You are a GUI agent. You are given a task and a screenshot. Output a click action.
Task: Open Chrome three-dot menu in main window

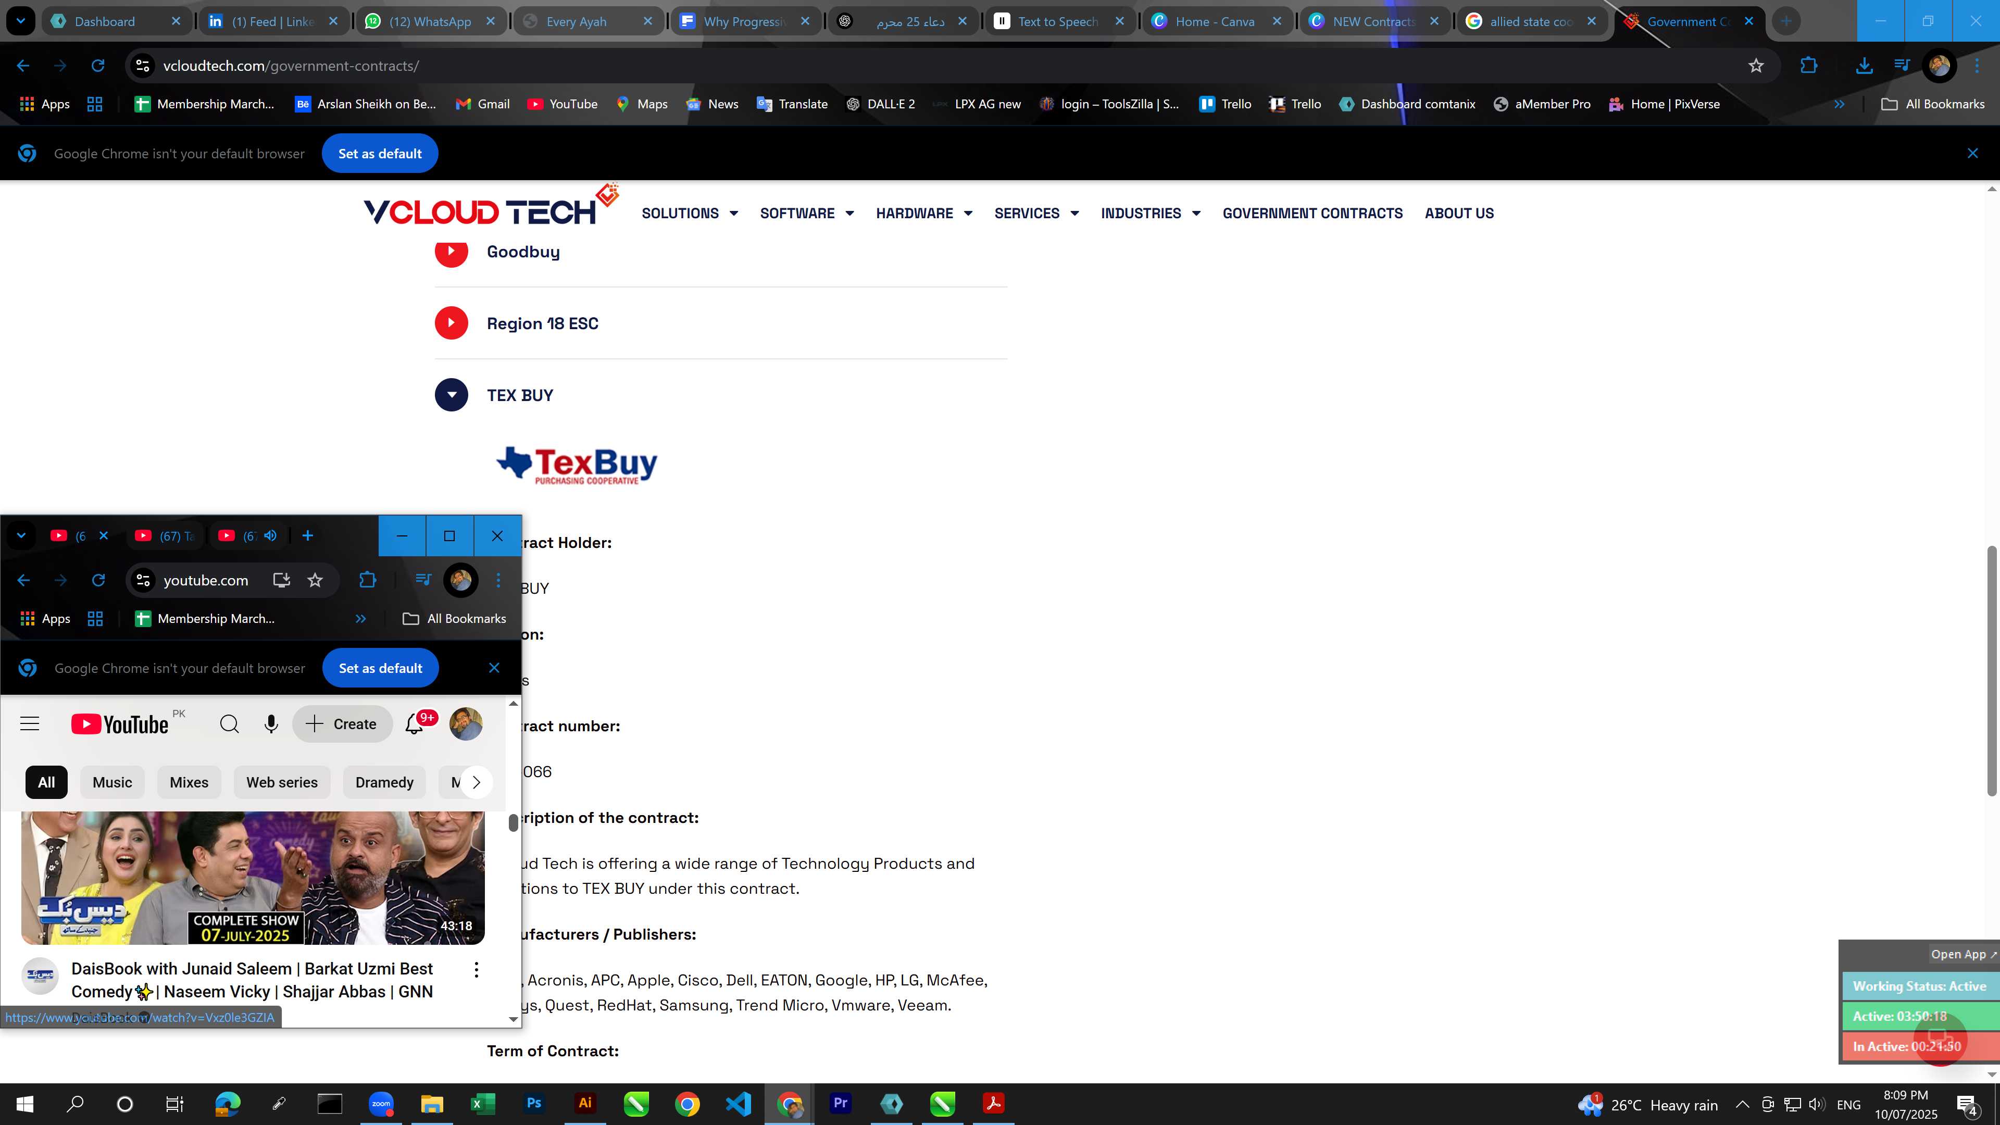[1978, 66]
